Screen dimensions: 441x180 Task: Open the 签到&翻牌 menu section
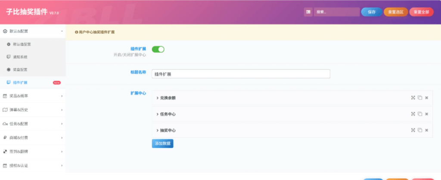pos(33,152)
